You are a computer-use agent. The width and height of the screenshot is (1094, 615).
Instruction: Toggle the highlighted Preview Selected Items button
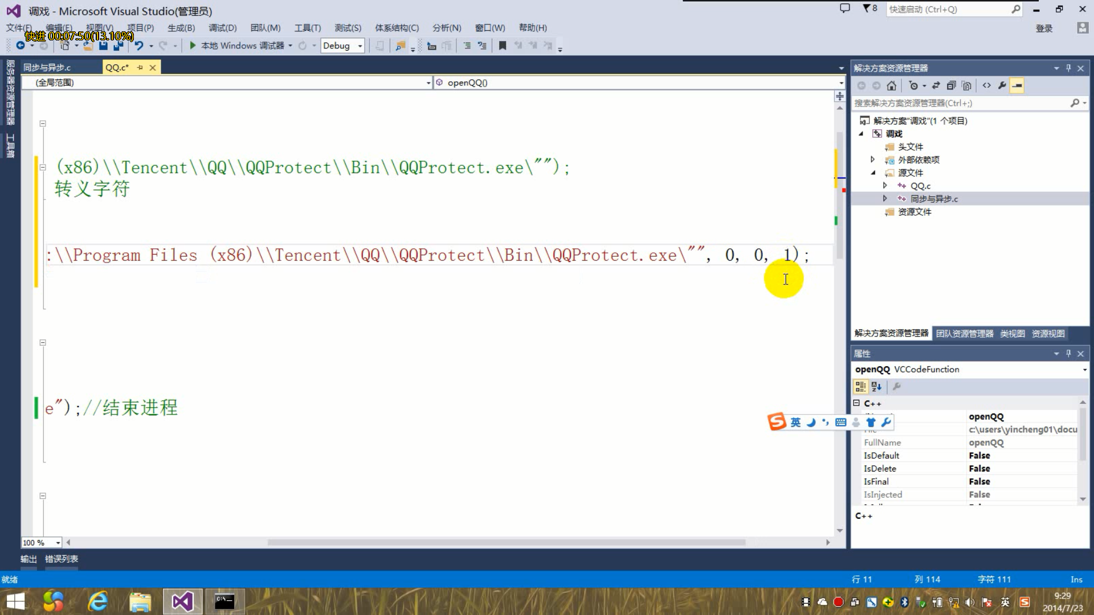1017,85
